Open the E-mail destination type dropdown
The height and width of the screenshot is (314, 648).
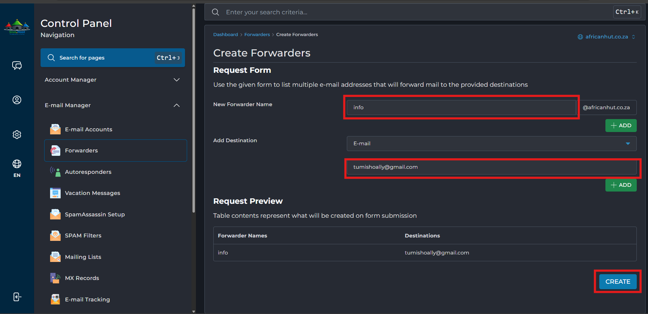(492, 144)
